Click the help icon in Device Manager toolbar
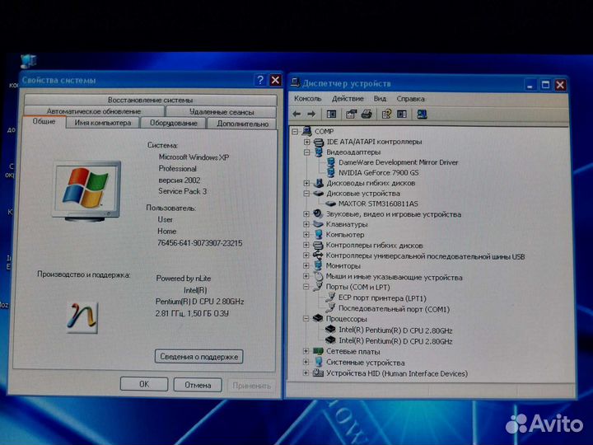 click(386, 114)
